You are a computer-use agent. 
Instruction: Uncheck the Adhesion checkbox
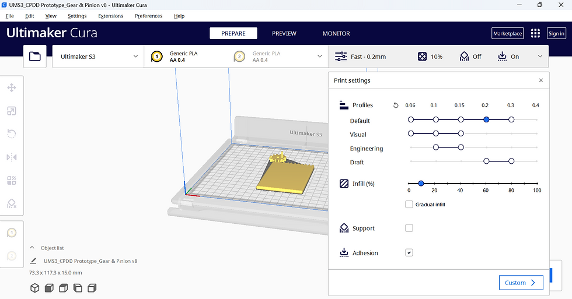409,253
